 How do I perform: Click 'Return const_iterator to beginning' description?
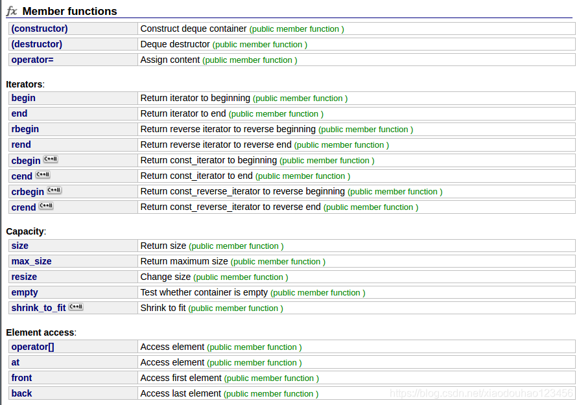pyautogui.click(x=209, y=160)
